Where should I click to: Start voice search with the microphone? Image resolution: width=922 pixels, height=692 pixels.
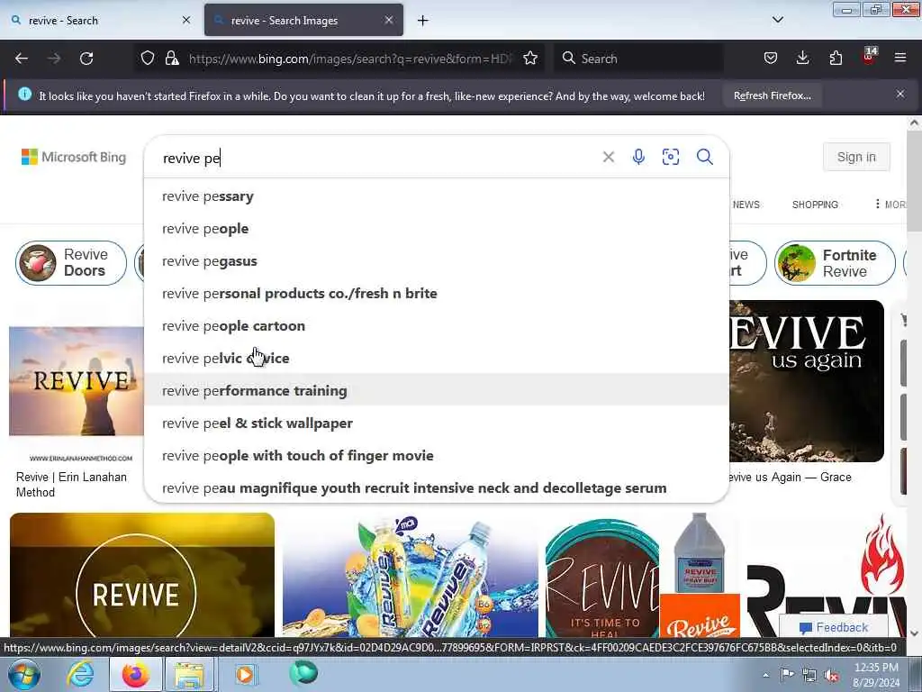tap(638, 157)
